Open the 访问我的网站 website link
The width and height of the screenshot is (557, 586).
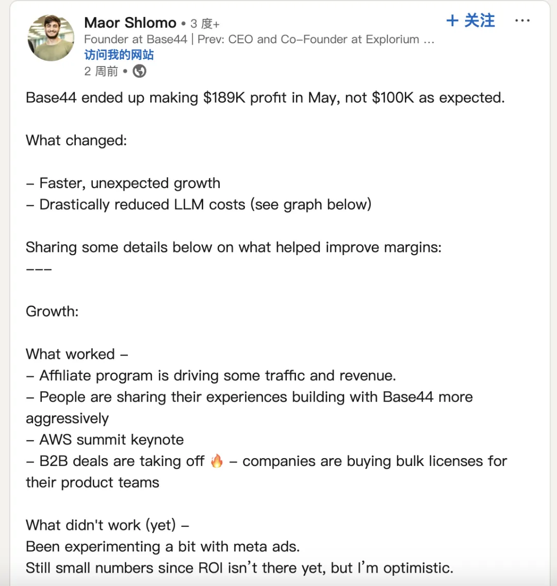119,55
